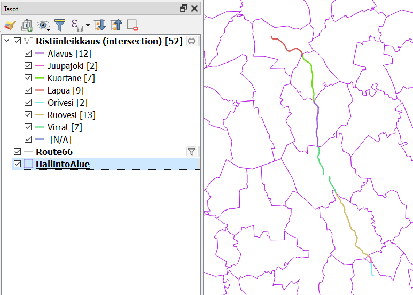Select the Route66 layer name
This screenshot has height=295, width=413.
pyautogui.click(x=54, y=152)
